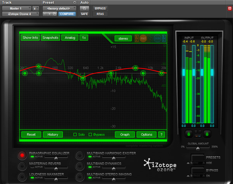233x184 pixels.
Task: Open the Multiband Stereo Imaging module
Action: pyautogui.click(x=80, y=177)
